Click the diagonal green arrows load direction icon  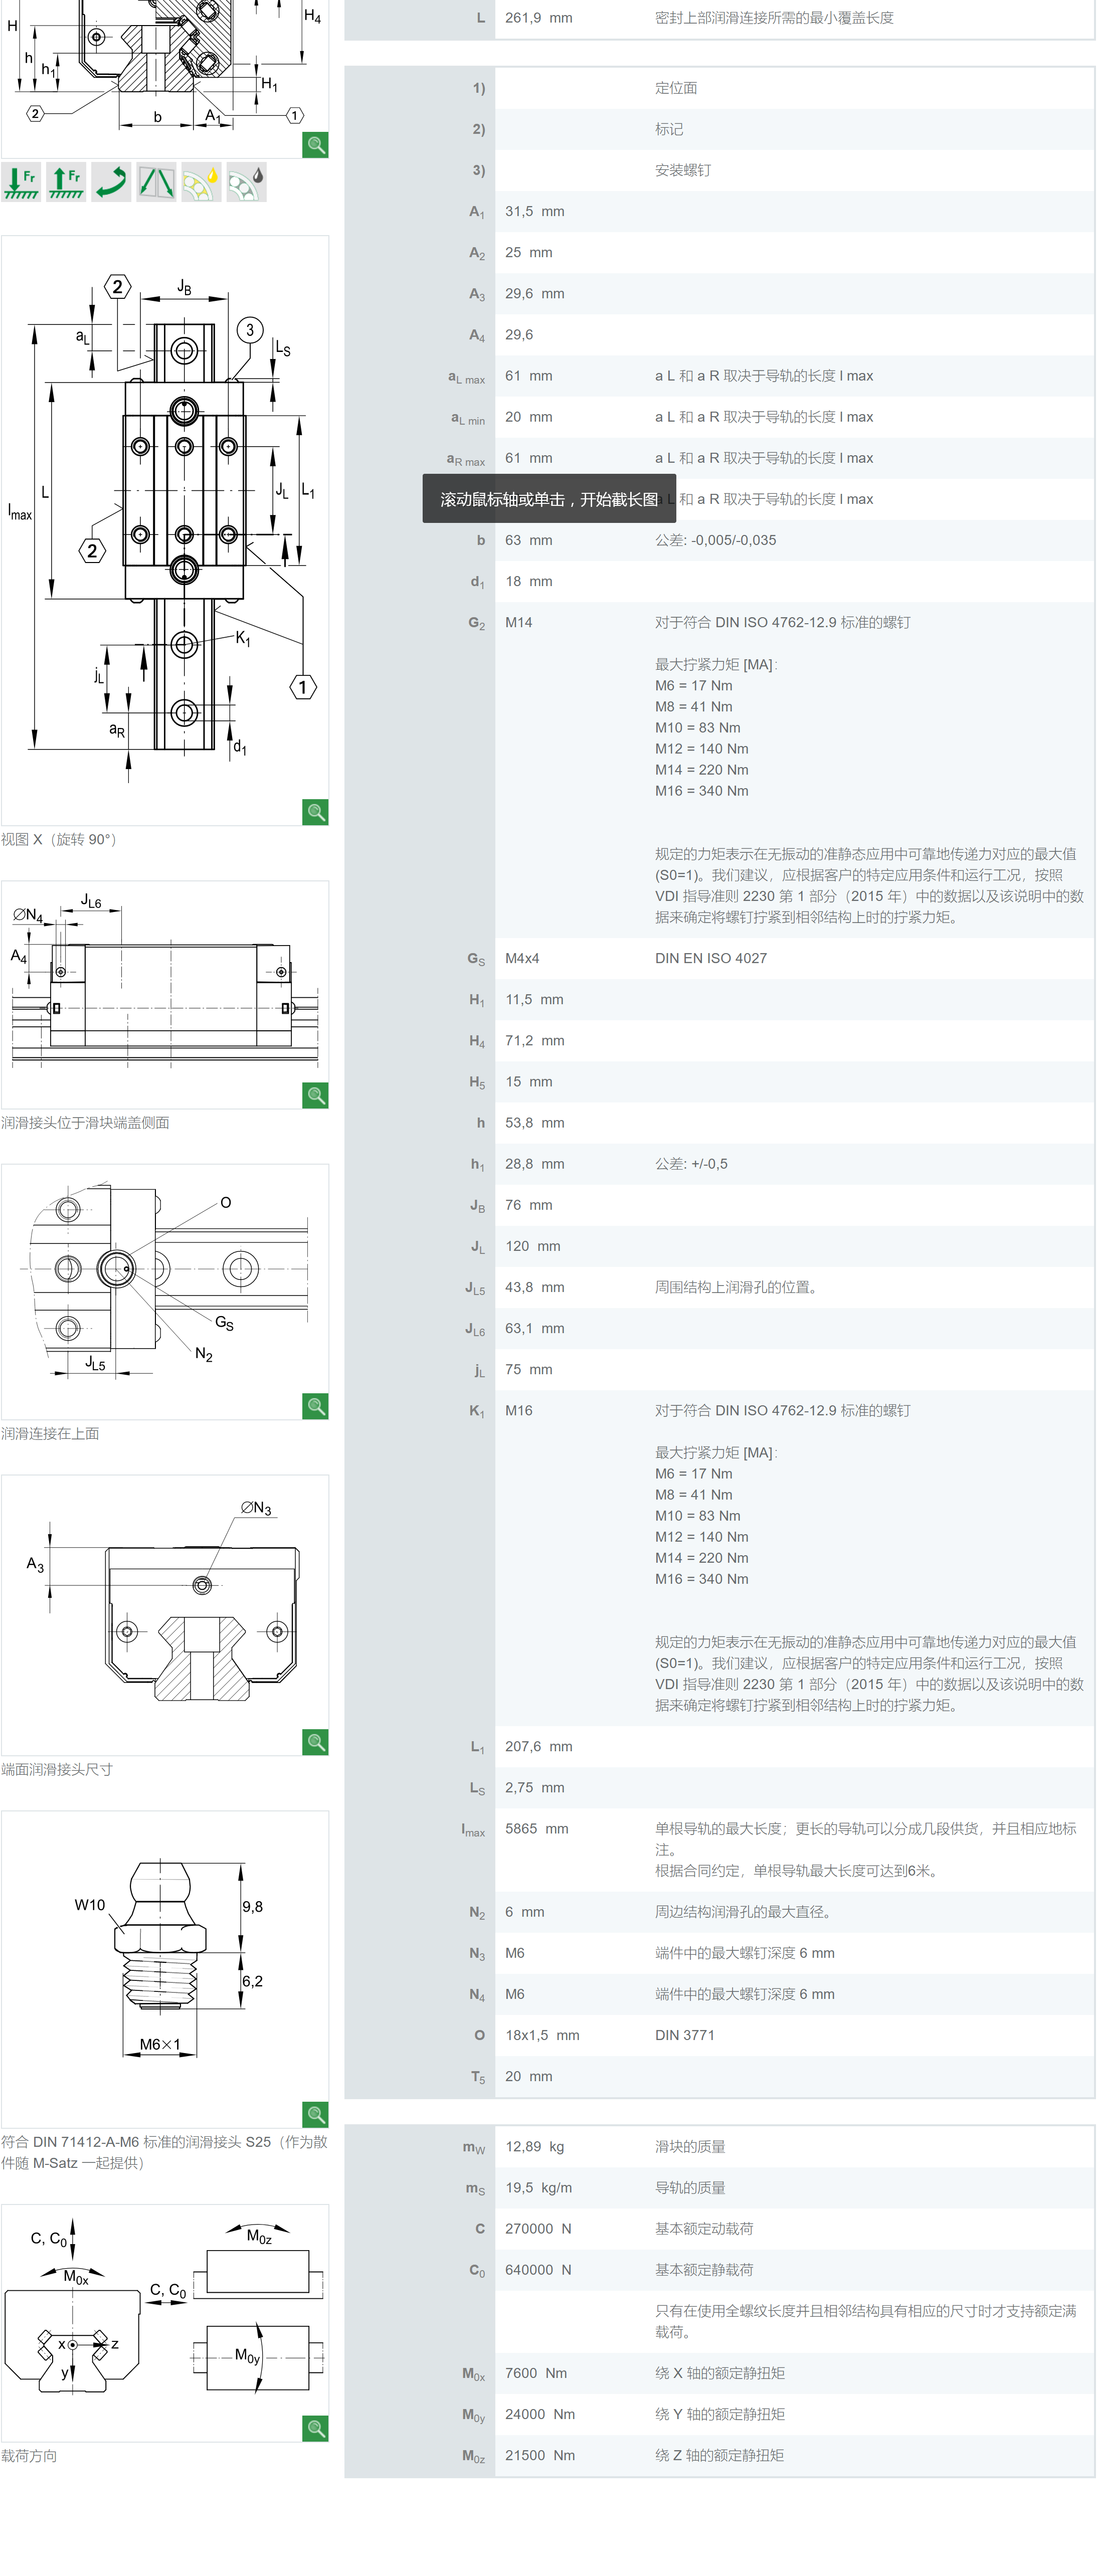click(x=156, y=182)
